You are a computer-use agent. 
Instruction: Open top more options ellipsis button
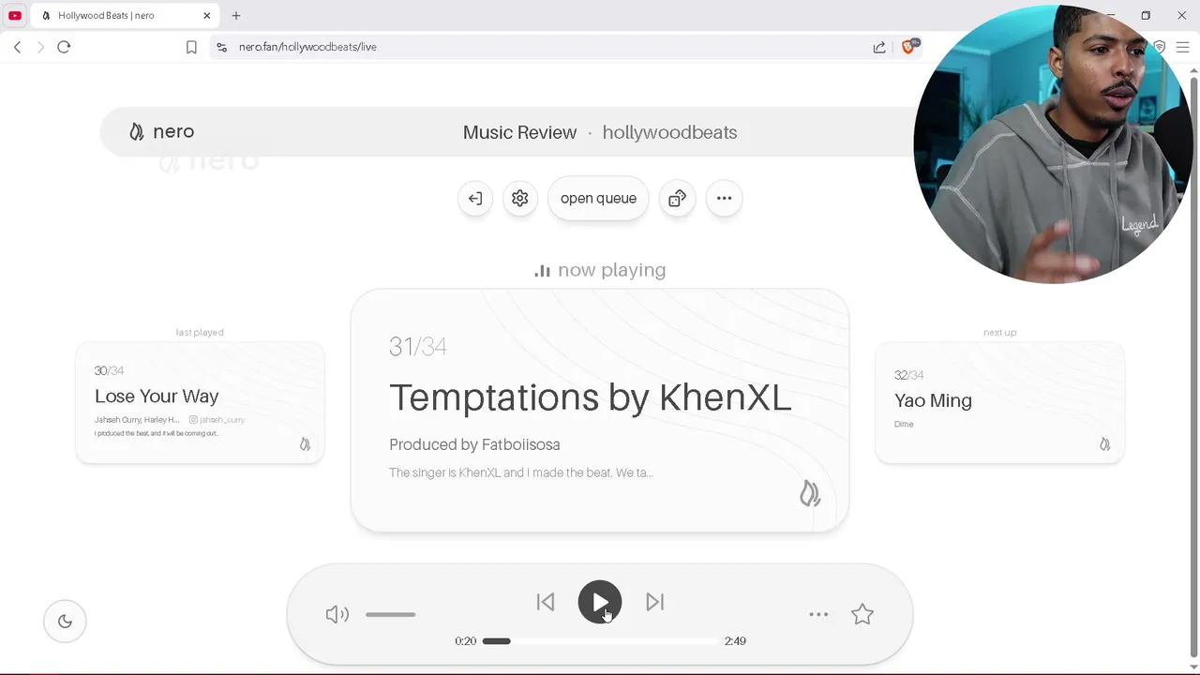click(724, 198)
